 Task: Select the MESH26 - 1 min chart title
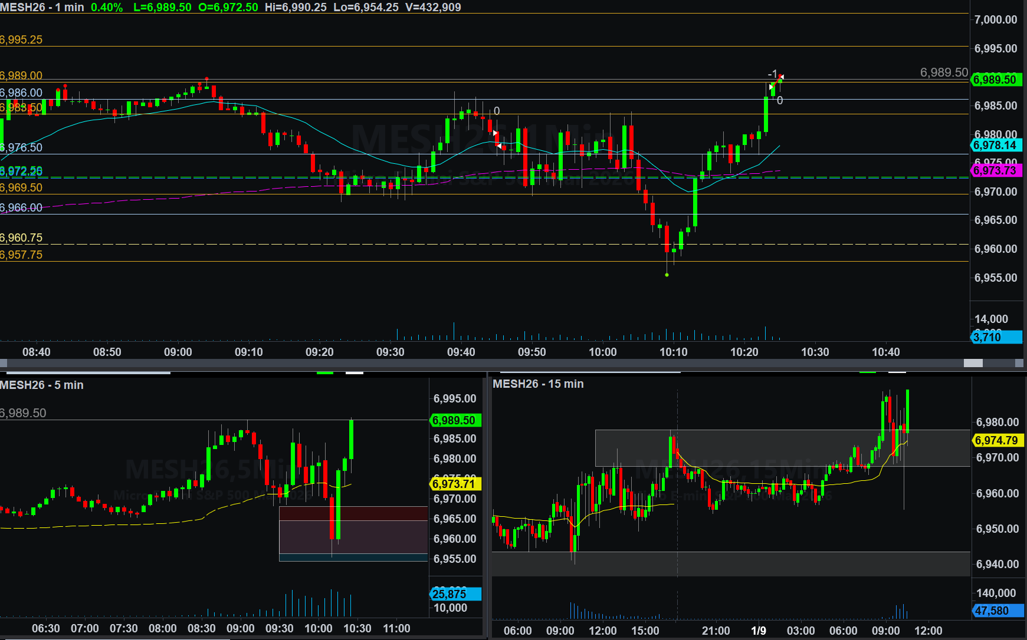42,7
